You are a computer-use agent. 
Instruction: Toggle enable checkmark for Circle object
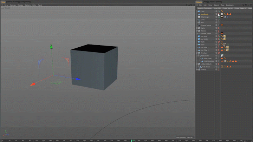coord(220,20)
